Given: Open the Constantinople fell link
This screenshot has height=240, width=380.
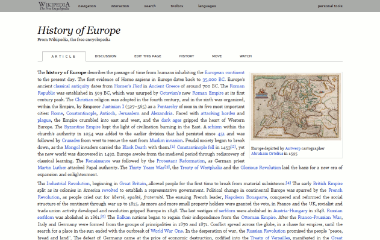Looking at the screenshot, I should (195, 147).
